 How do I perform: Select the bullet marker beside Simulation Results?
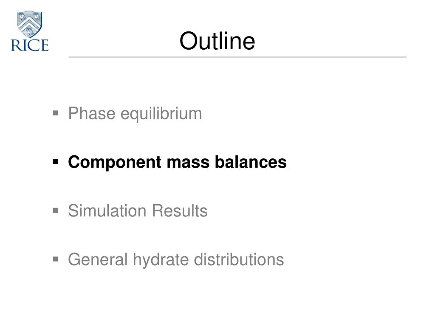tap(56, 211)
